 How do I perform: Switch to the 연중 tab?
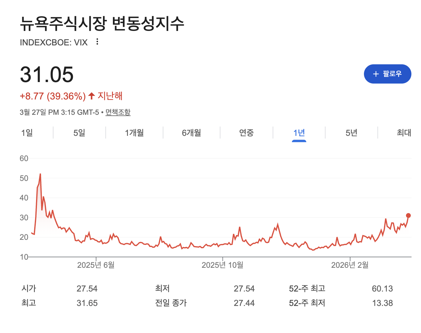pyautogui.click(x=246, y=133)
